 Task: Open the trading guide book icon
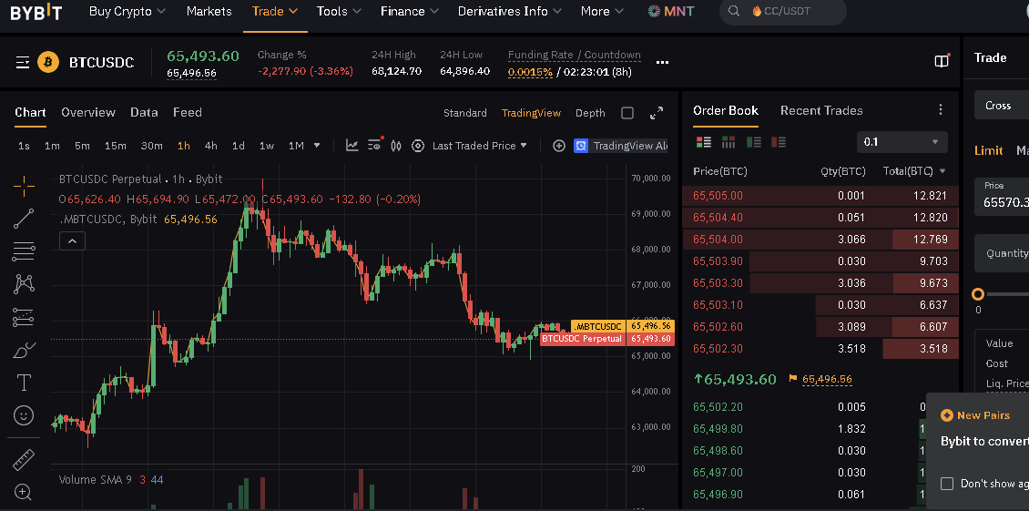(x=942, y=61)
